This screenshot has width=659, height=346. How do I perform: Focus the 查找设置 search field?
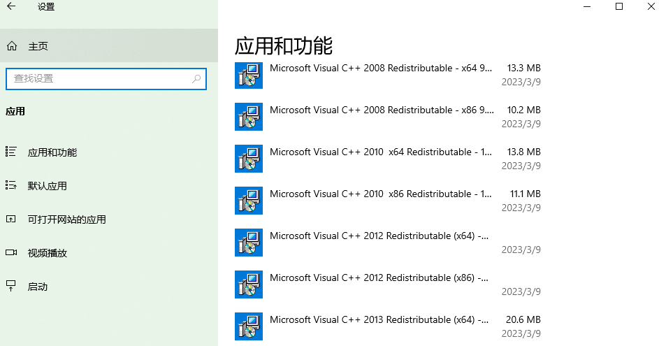[x=106, y=78]
